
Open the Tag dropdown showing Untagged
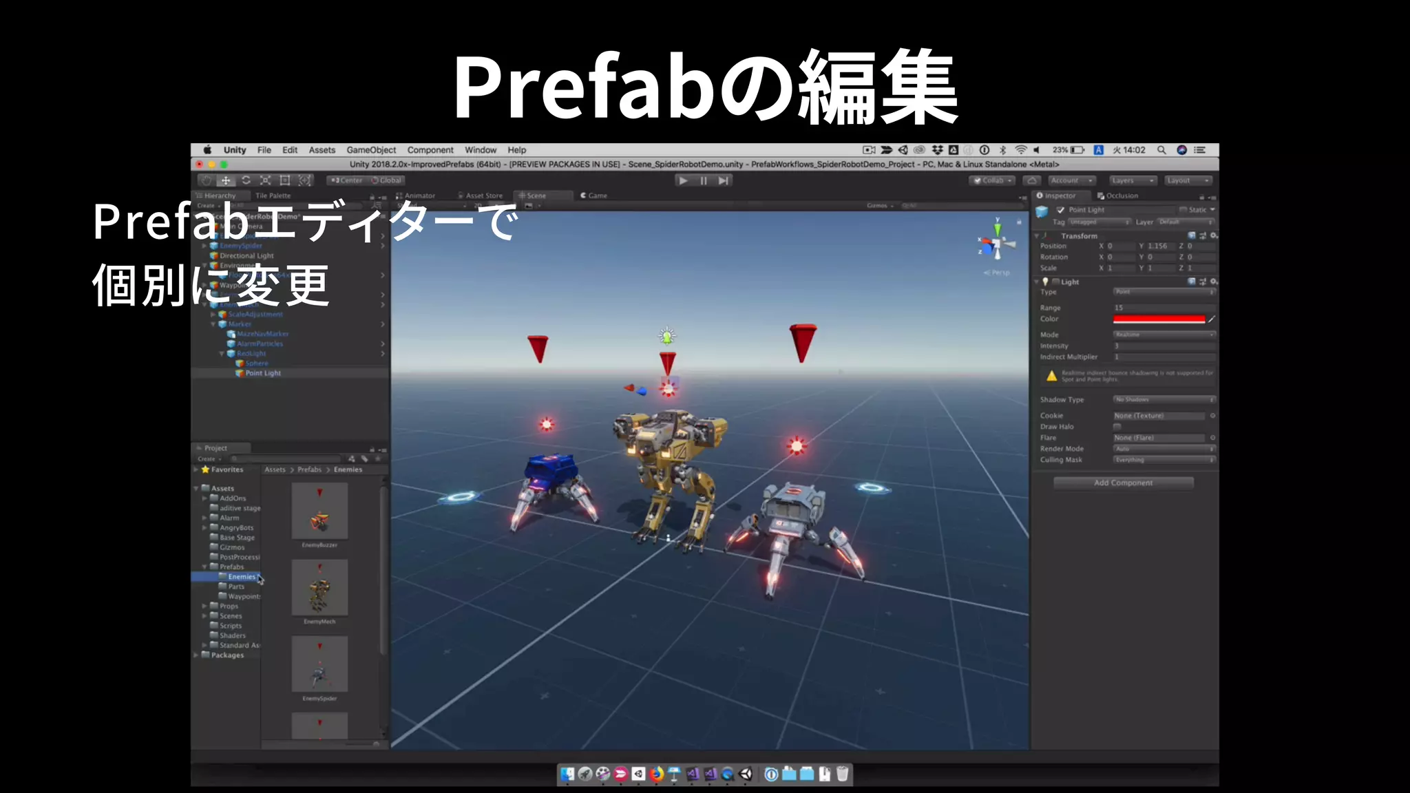(x=1099, y=222)
